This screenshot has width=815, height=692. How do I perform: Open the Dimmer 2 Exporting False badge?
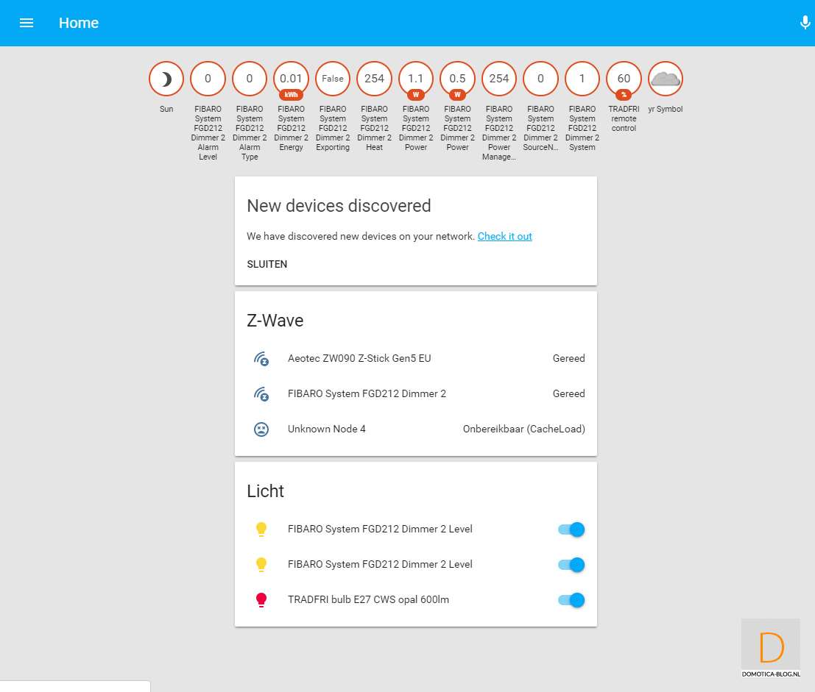333,79
